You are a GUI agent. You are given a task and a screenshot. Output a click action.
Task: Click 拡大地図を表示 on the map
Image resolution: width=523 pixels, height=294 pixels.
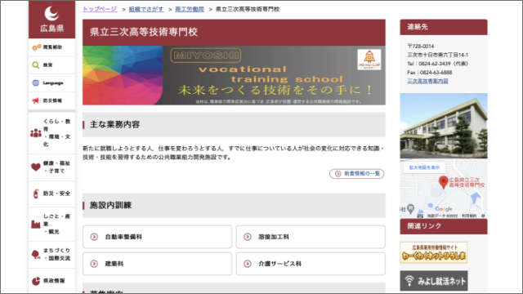pos(424,167)
